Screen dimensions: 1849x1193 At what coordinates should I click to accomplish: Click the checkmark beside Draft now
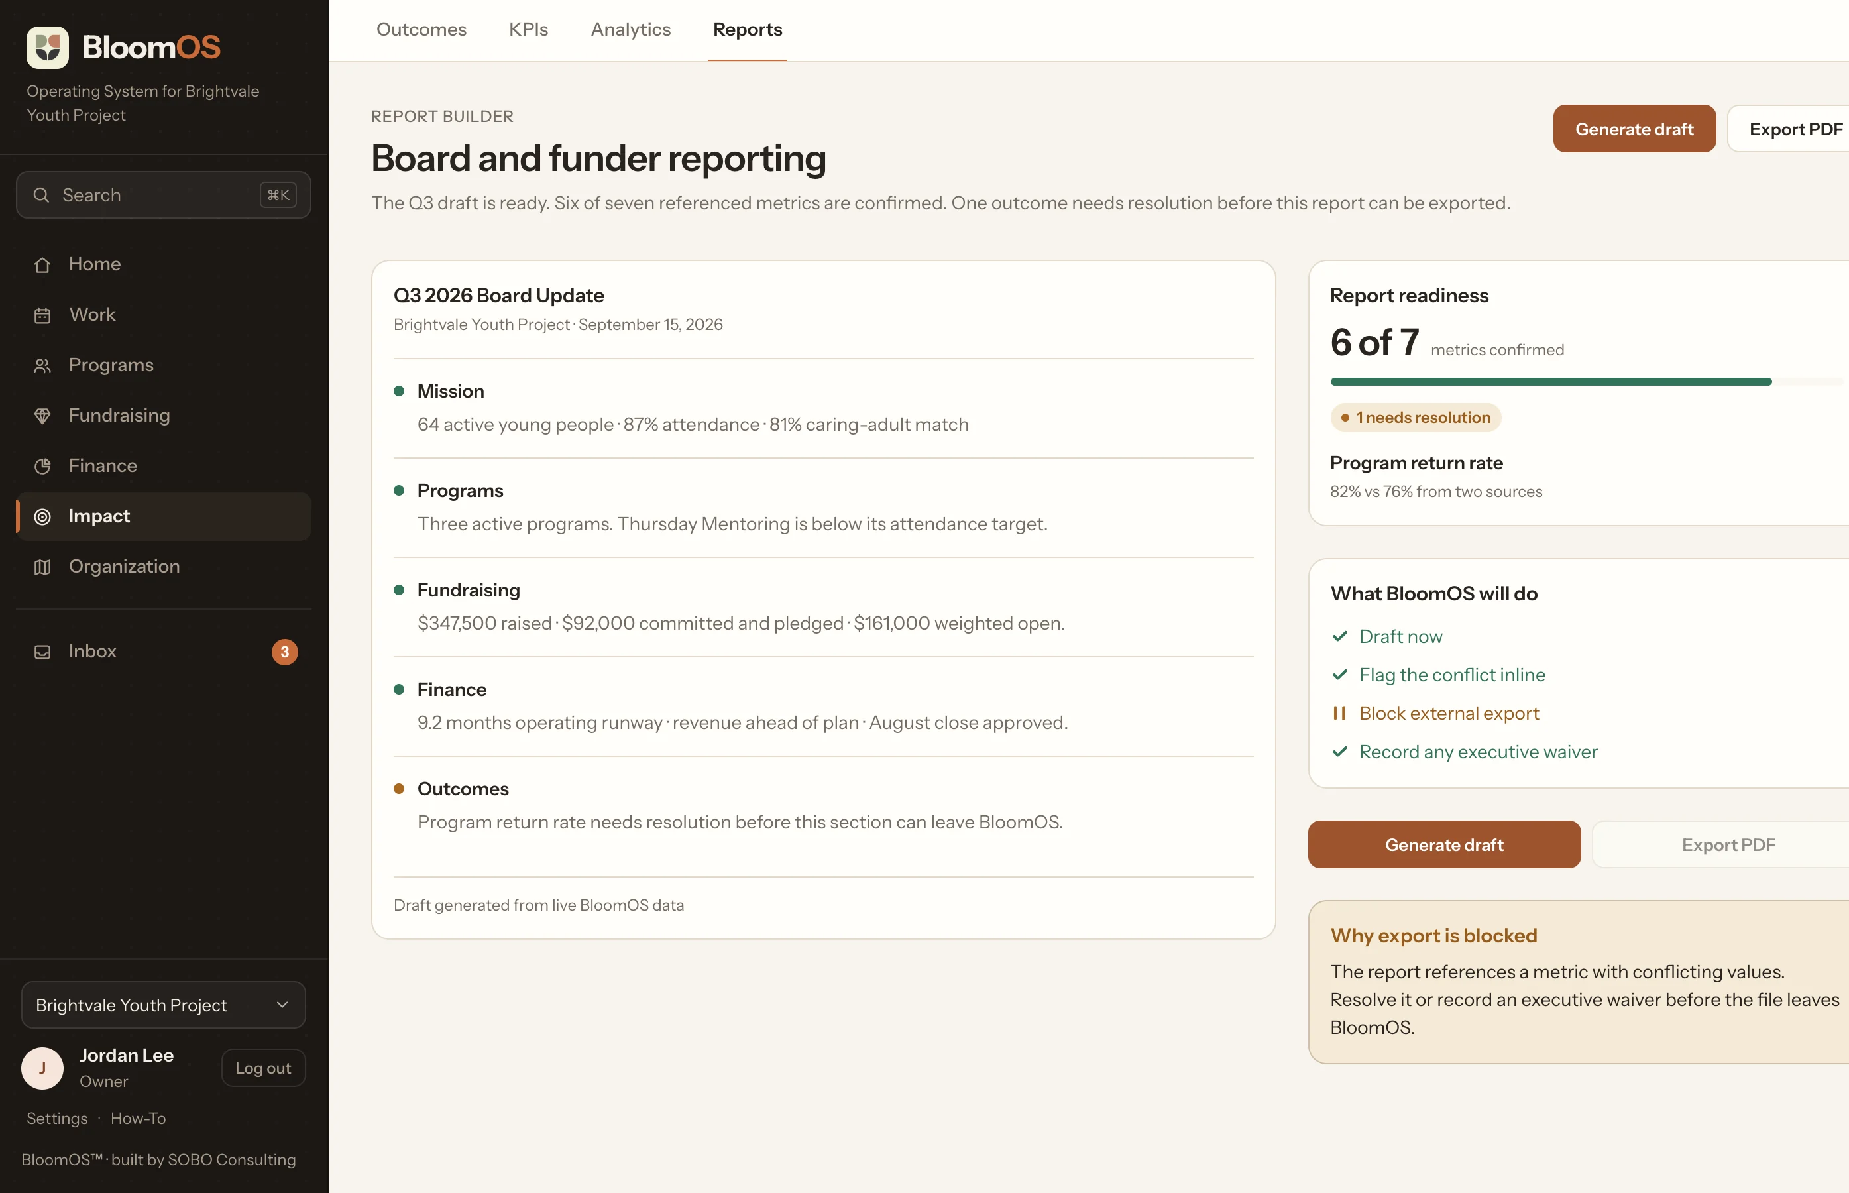(1339, 637)
